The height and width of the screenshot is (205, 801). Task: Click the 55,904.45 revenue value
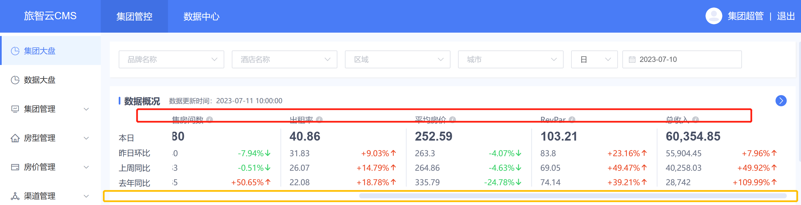point(683,153)
